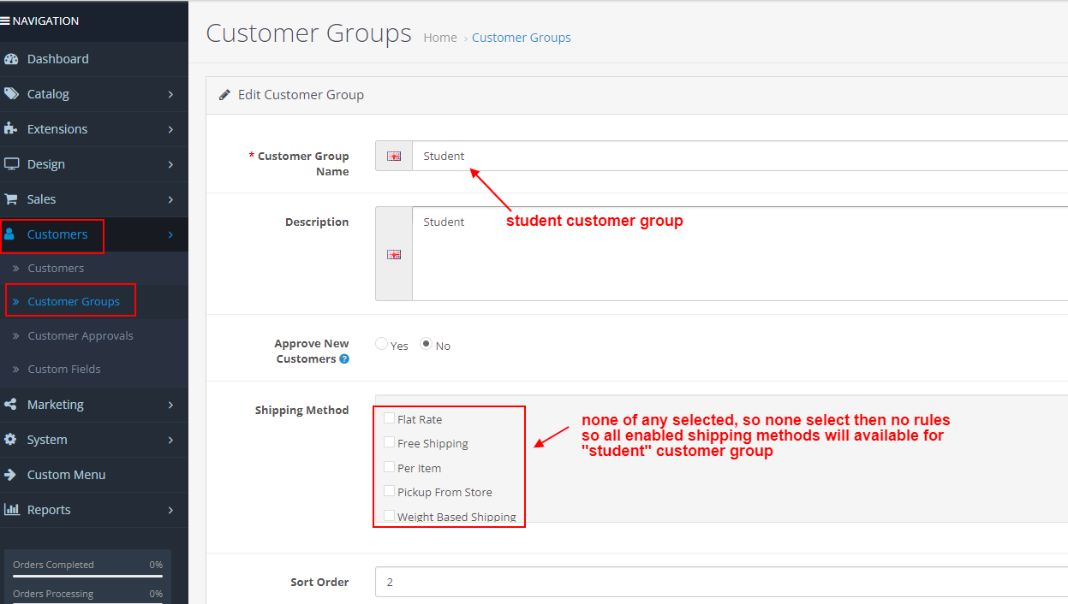Click the pencil icon beside Edit Customer Group
This screenshot has width=1068, height=604.
pos(224,95)
